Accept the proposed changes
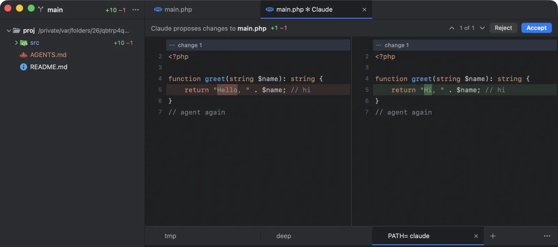Image resolution: width=558 pixels, height=247 pixels. click(536, 28)
